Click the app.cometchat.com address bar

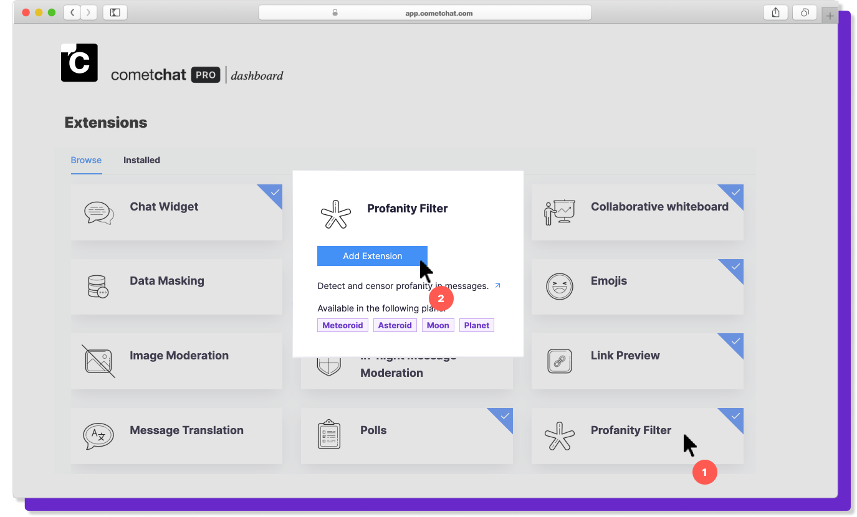tap(425, 12)
